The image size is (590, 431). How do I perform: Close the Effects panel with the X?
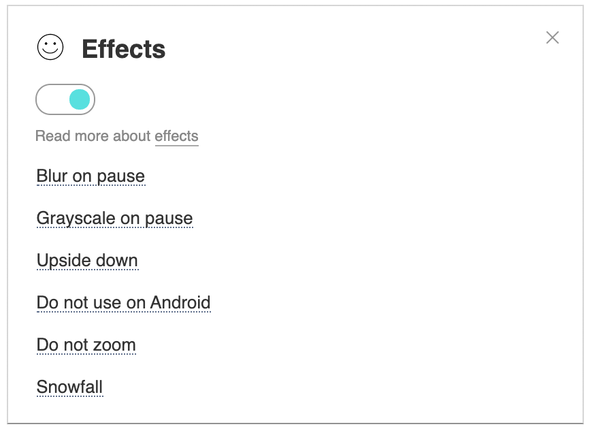pyautogui.click(x=552, y=37)
